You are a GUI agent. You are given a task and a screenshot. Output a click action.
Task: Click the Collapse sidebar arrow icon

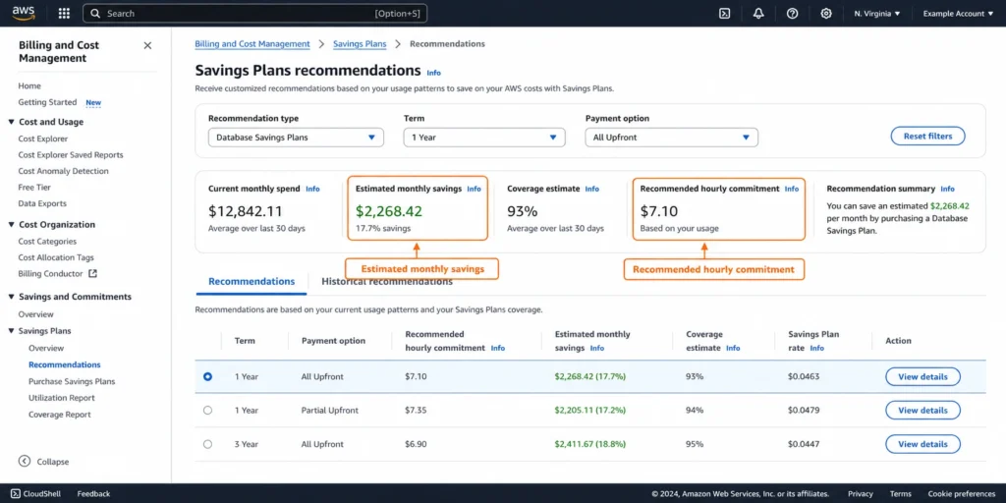tap(25, 462)
